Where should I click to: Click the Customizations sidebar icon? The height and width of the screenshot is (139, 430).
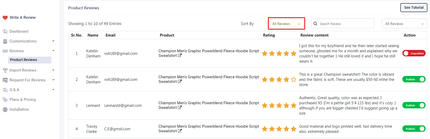pyautogui.click(x=5, y=41)
